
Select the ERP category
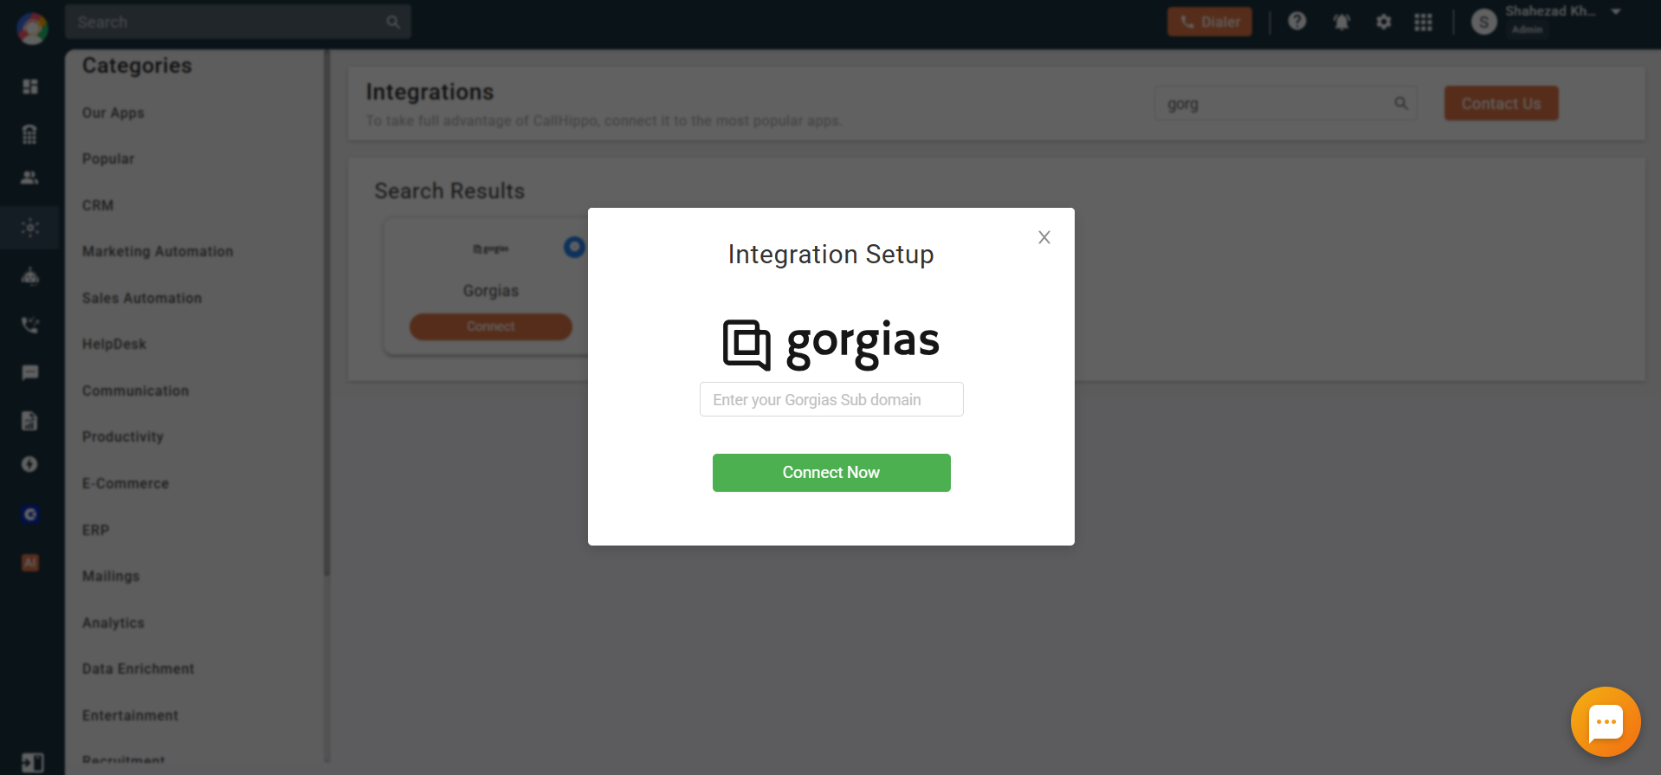tap(96, 530)
